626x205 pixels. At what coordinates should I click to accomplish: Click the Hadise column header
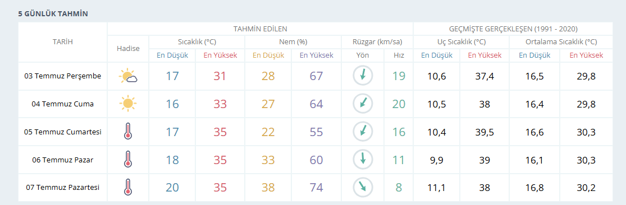128,49
